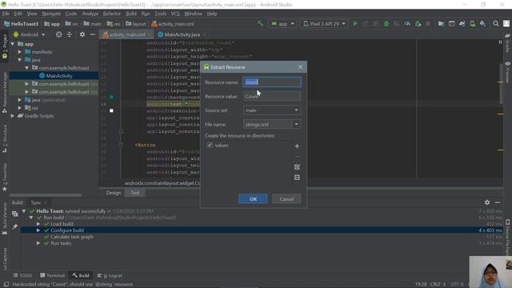Open the Build tool window tab
Viewport: 512px width, 288px height.
pos(81,275)
